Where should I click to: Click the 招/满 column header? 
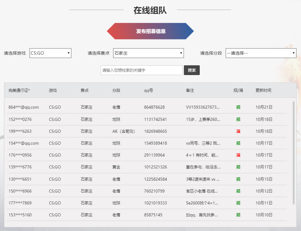point(238,90)
